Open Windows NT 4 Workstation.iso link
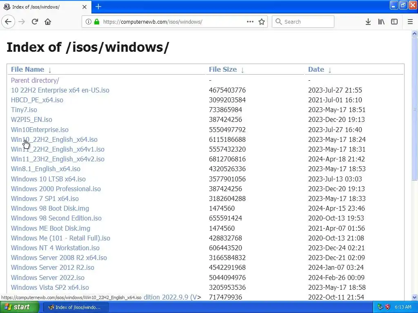The width and height of the screenshot is (418, 313). (55, 248)
